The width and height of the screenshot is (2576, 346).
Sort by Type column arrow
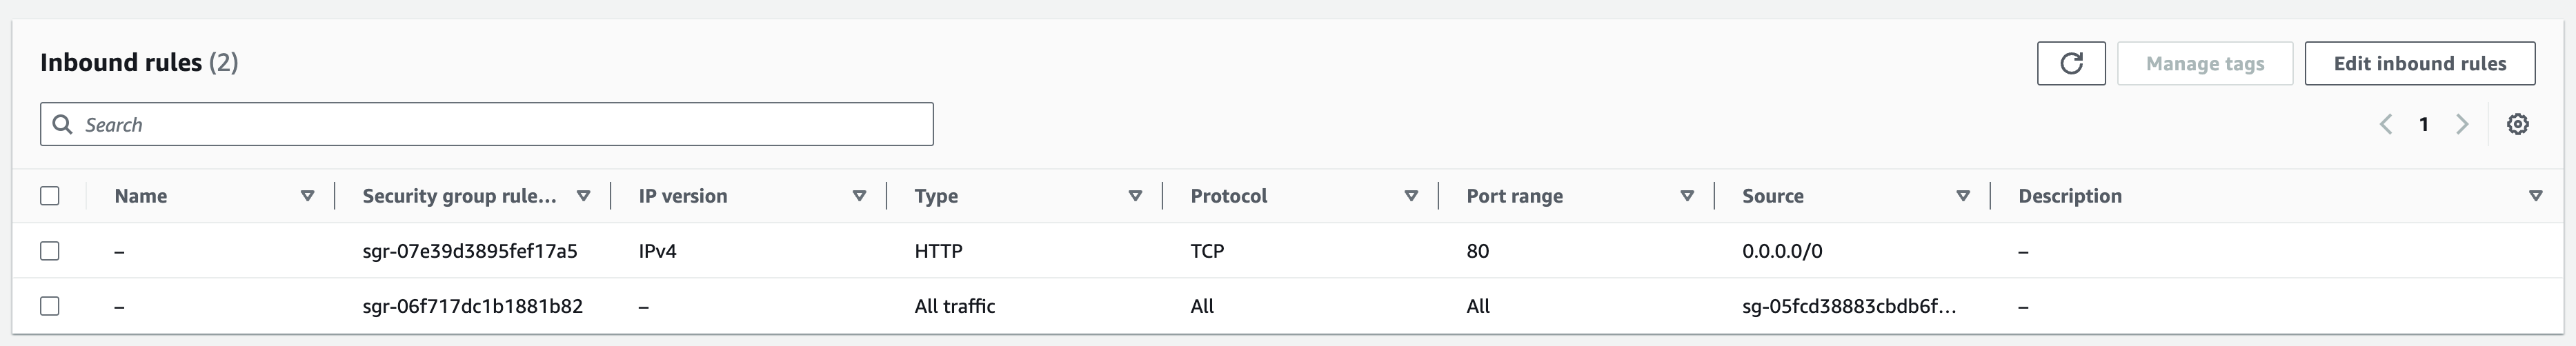pos(1135,196)
